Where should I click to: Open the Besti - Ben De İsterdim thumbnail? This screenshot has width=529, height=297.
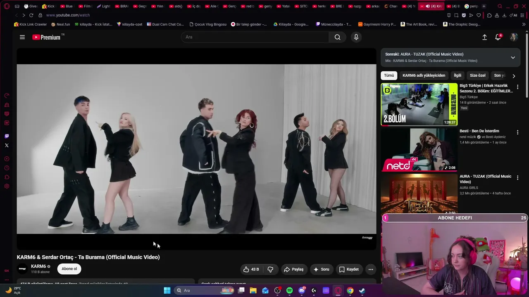pos(419,149)
